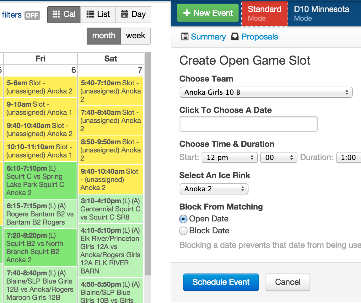This screenshot has height=303, width=361.
Task: Open the start minutes dropdown
Action: 278,157
